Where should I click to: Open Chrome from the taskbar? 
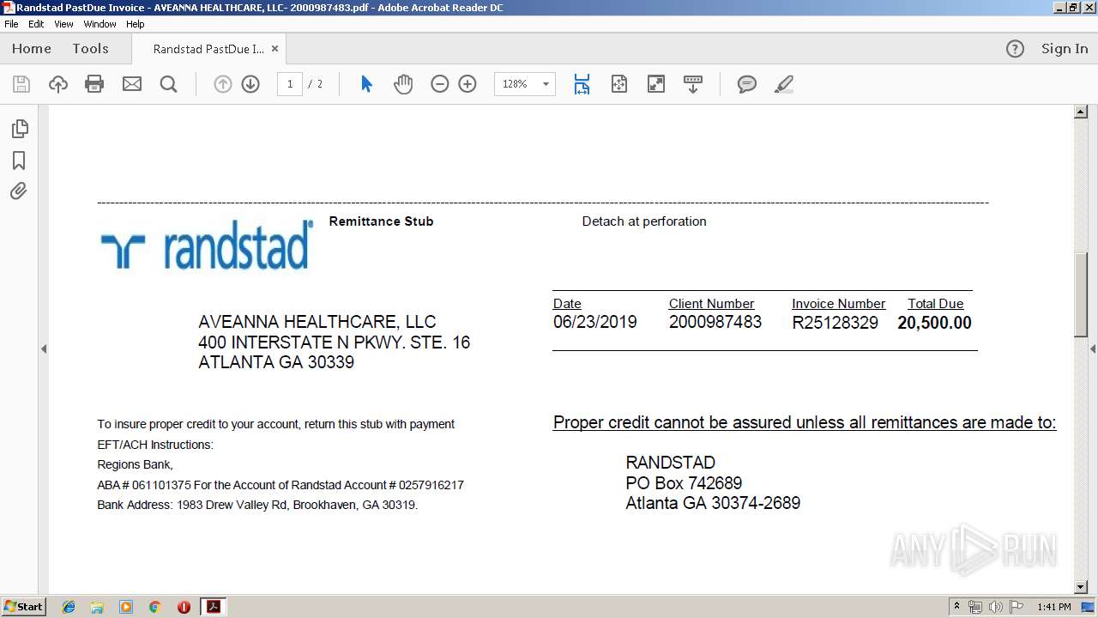[x=155, y=607]
